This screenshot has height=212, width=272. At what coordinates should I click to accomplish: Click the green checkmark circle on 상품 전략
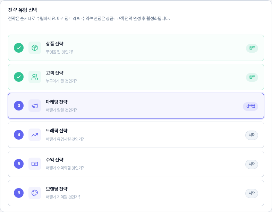(x=19, y=48)
